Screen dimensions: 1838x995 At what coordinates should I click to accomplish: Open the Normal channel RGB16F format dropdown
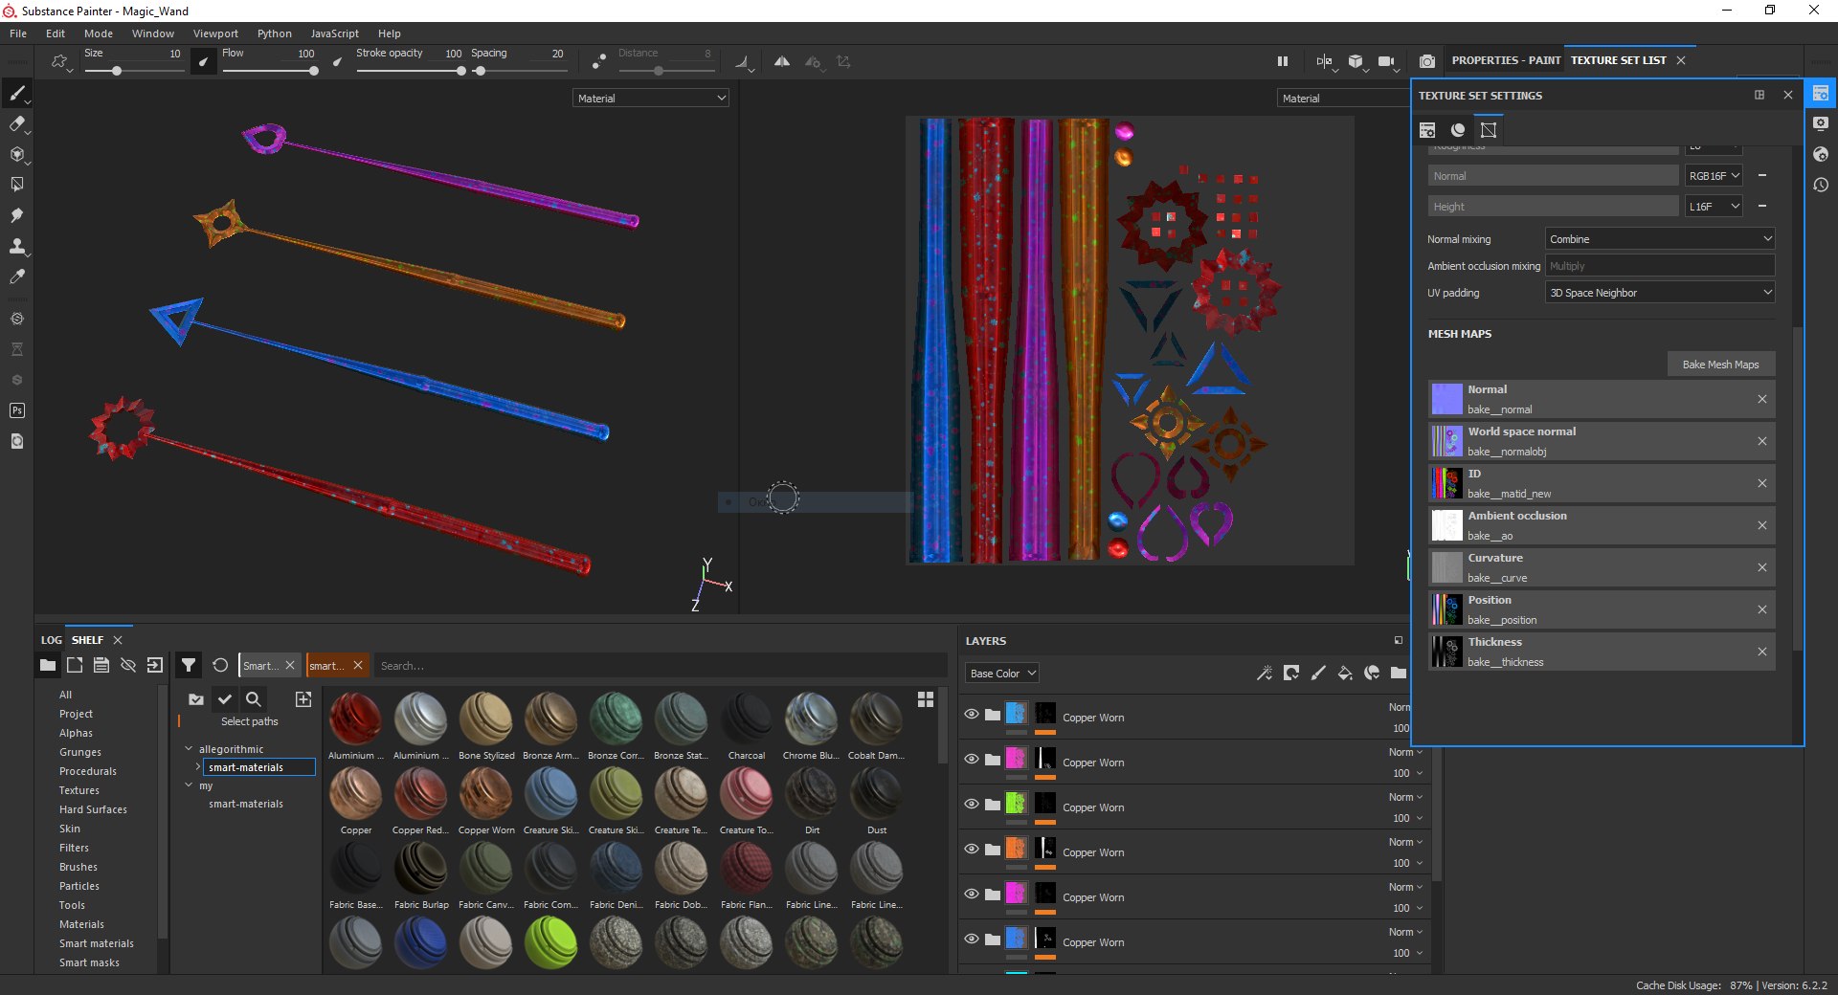tap(1714, 176)
